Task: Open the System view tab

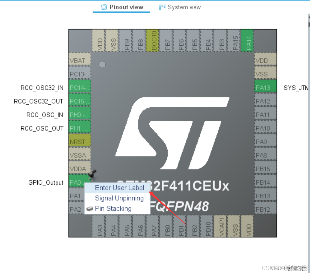Action: click(x=180, y=7)
